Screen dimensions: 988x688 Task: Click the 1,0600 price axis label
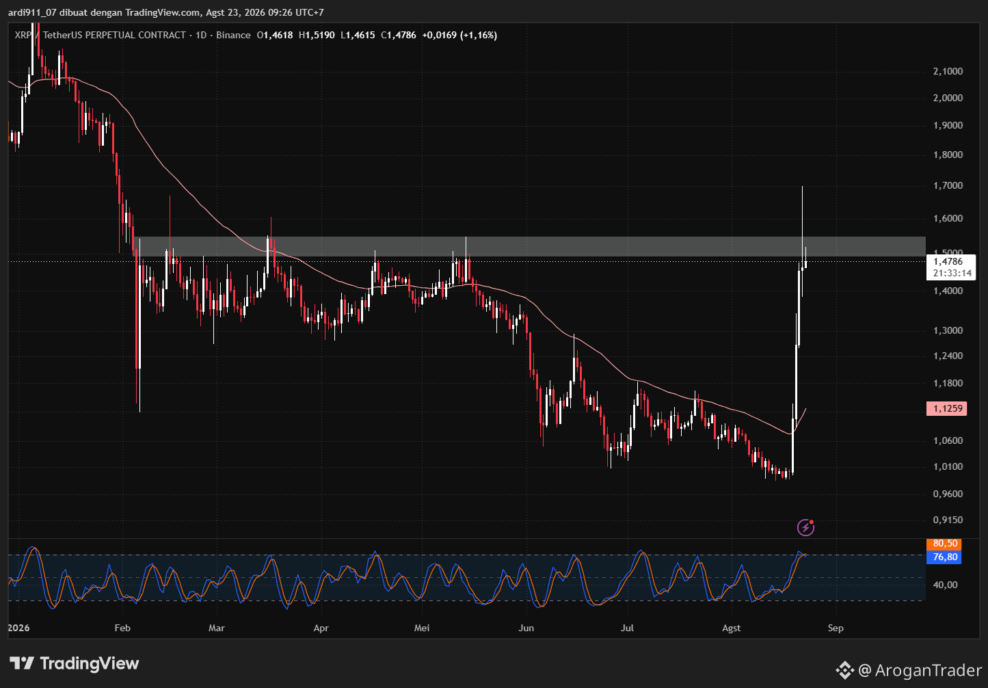click(x=948, y=440)
